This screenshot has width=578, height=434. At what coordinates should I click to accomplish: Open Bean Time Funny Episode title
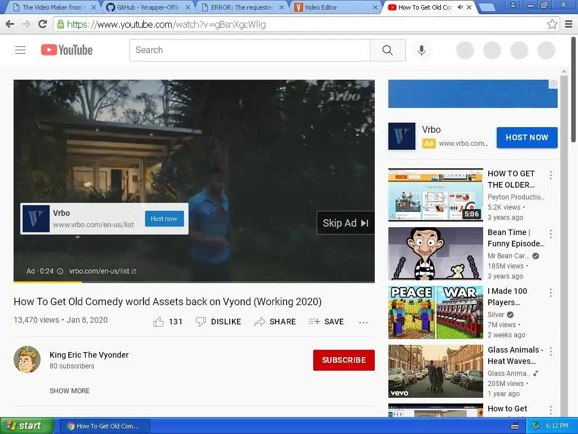pyautogui.click(x=516, y=238)
